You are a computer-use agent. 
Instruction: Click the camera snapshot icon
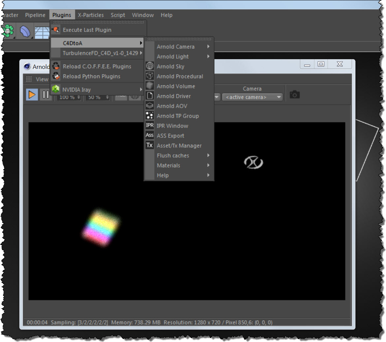(x=294, y=95)
